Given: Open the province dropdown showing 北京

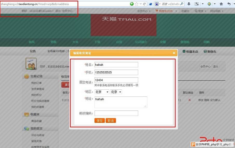Looking at the screenshot, I should 102,92.
